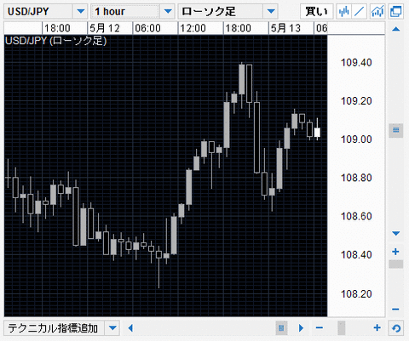This screenshot has height=341, width=409.
Task: Click the 5月 12 date label
Action: pos(105,28)
